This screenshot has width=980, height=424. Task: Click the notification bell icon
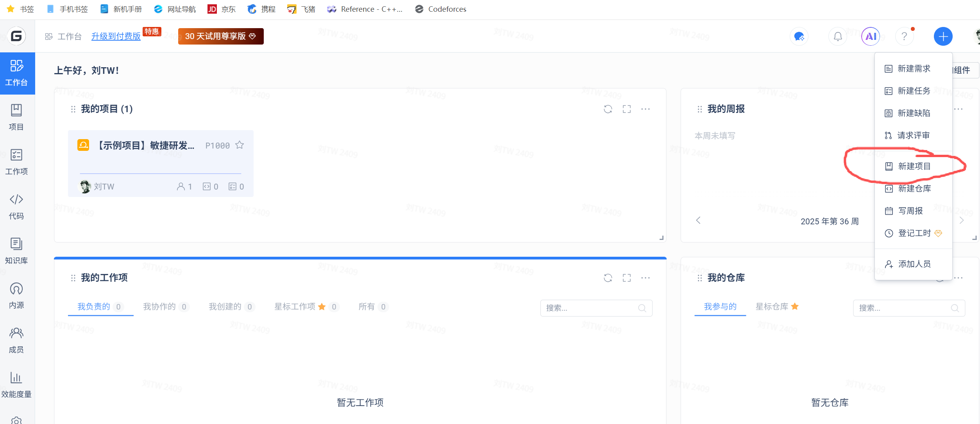[x=838, y=36]
